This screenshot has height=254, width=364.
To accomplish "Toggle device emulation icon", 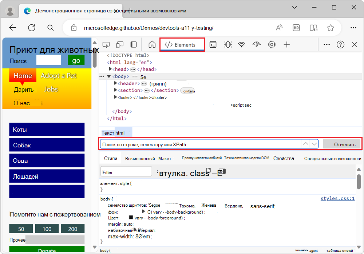I will 120,44.
